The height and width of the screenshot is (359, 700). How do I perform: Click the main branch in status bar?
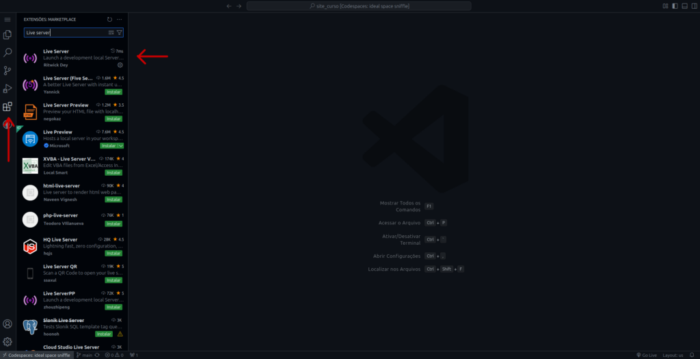coord(84,356)
